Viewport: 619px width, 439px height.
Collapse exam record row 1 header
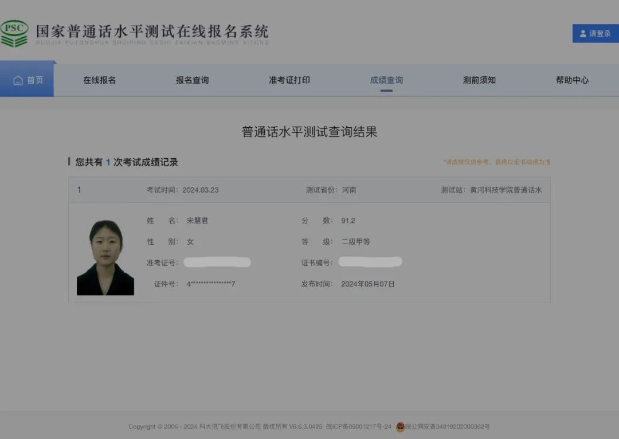(309, 190)
